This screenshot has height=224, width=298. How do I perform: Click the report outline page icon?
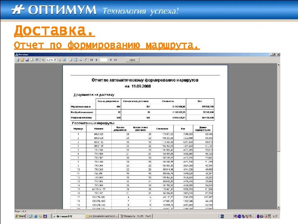pyautogui.click(x=70, y=60)
